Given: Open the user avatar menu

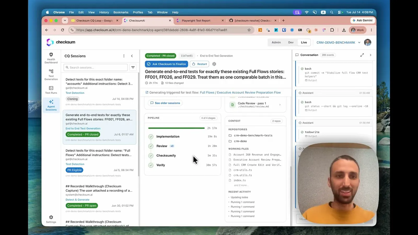Looking at the screenshot, I should click(368, 42).
